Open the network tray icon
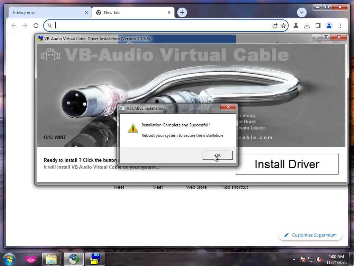Image resolution: width=354 pixels, height=266 pixels. click(x=311, y=259)
